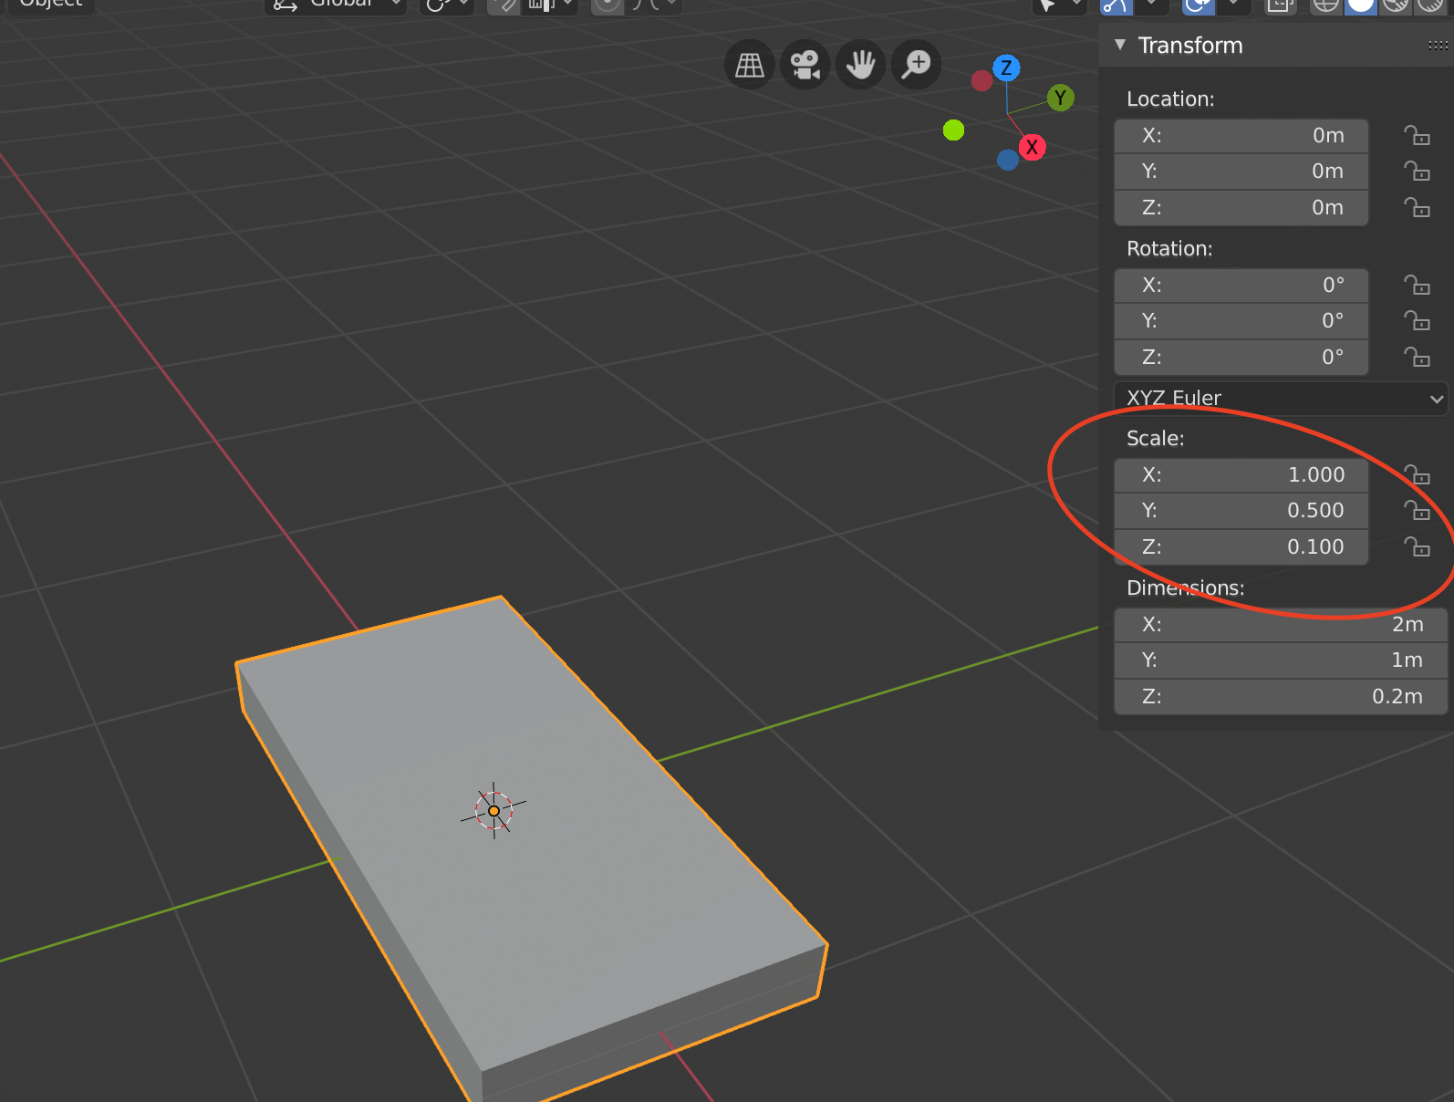Toggle orthographic/perspective view grid icon
1454x1102 pixels.
[750, 65]
